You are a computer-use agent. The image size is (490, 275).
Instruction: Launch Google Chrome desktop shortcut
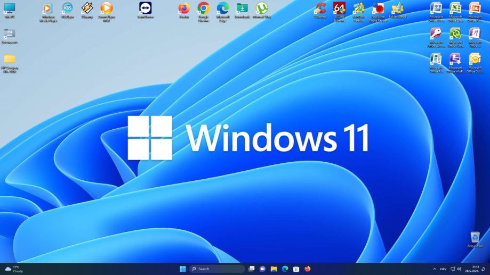point(204,12)
